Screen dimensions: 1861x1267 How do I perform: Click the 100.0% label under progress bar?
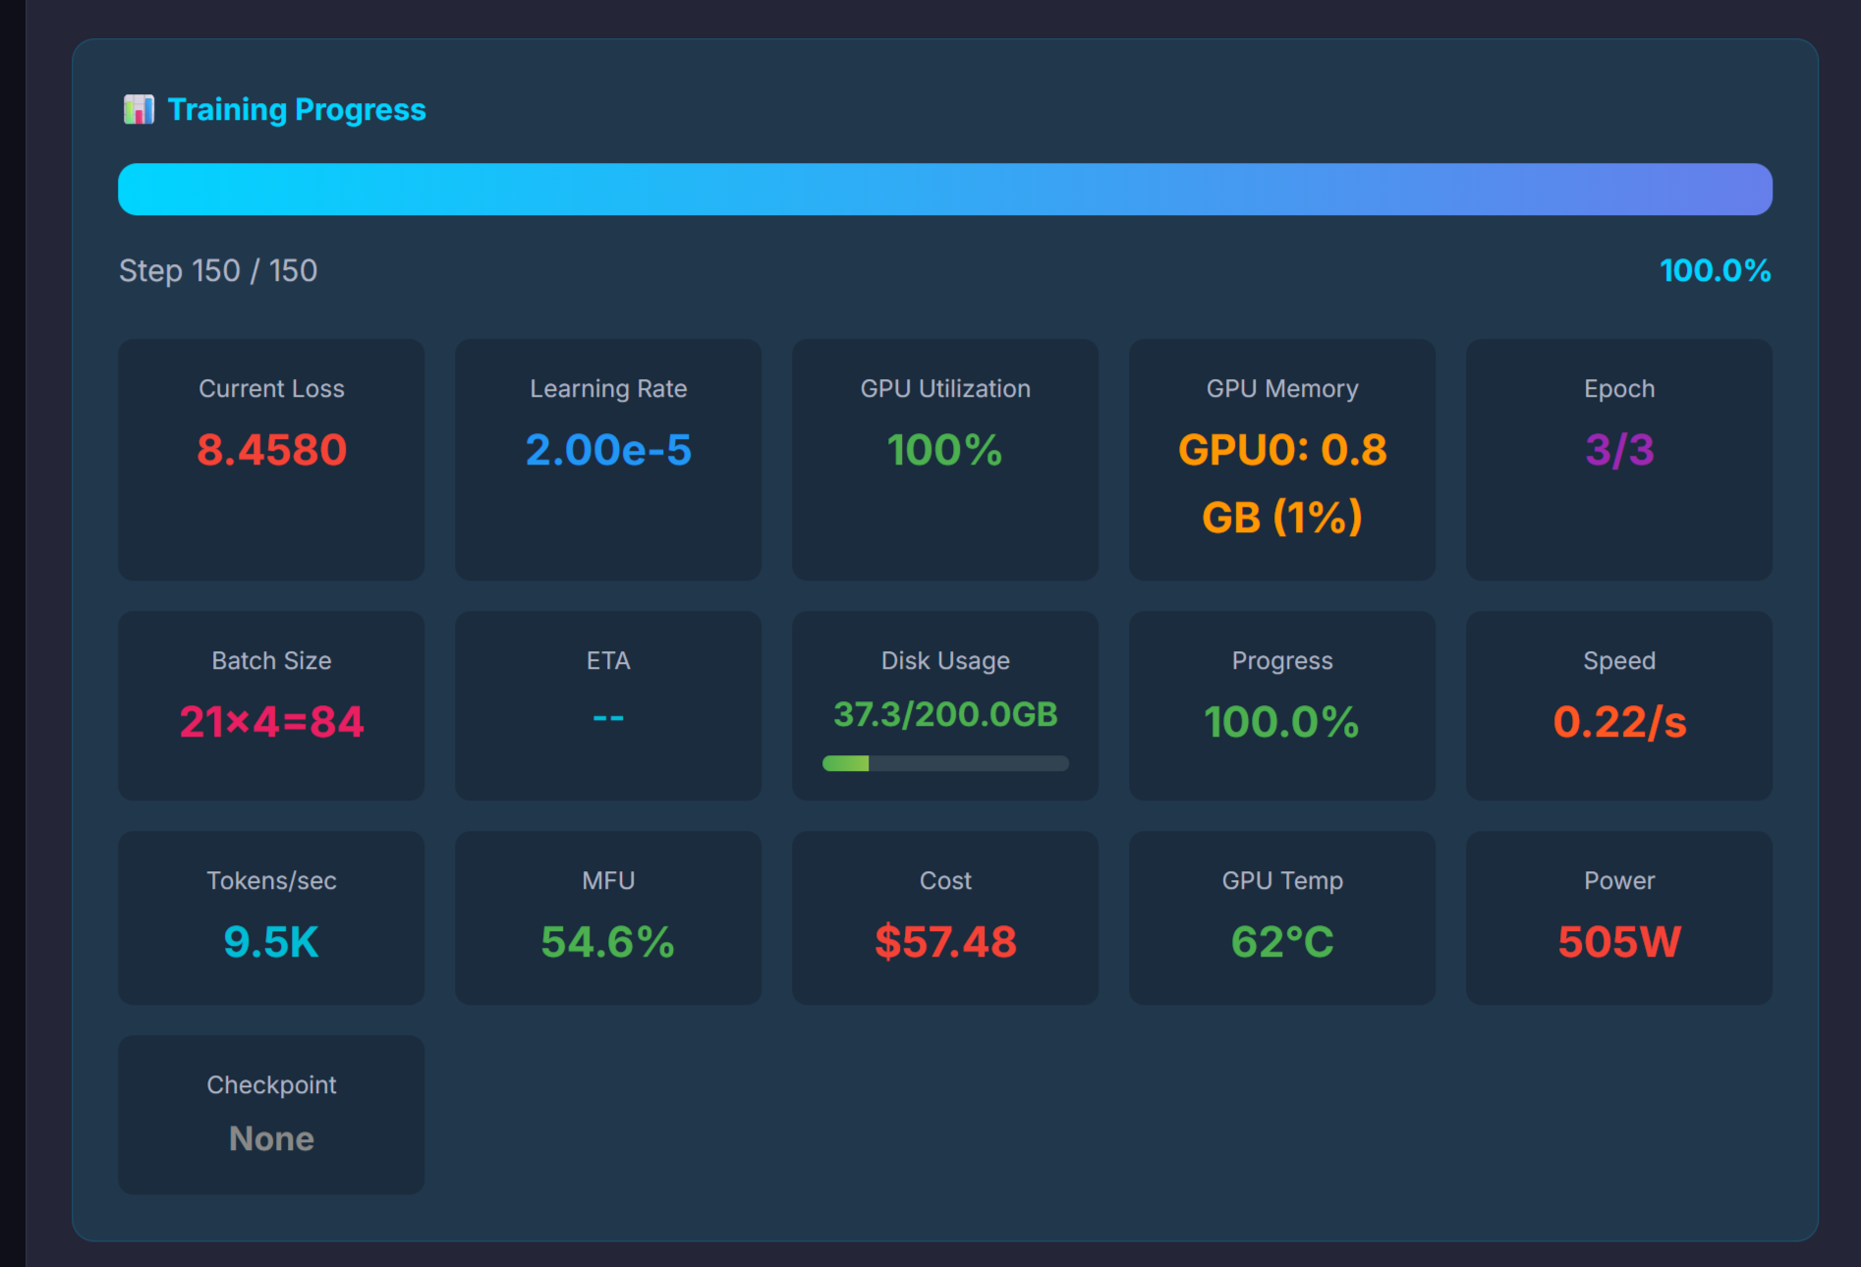[x=1716, y=270]
